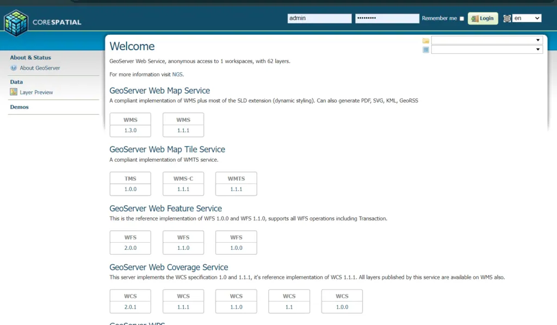Click the GeoServer Web Map Tile Service heading
Image resolution: width=557 pixels, height=325 pixels.
coord(168,149)
